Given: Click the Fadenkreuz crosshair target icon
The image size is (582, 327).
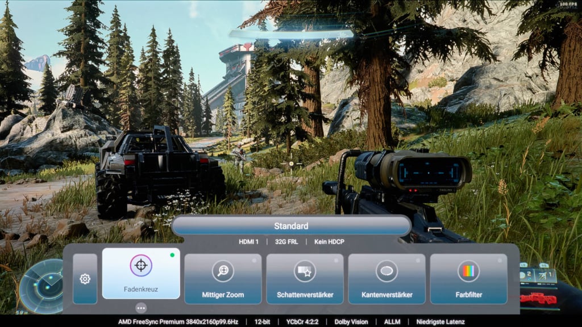Looking at the screenshot, I should [x=141, y=266].
